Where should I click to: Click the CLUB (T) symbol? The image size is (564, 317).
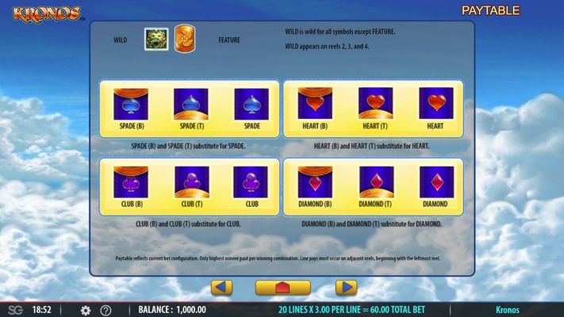click(192, 181)
